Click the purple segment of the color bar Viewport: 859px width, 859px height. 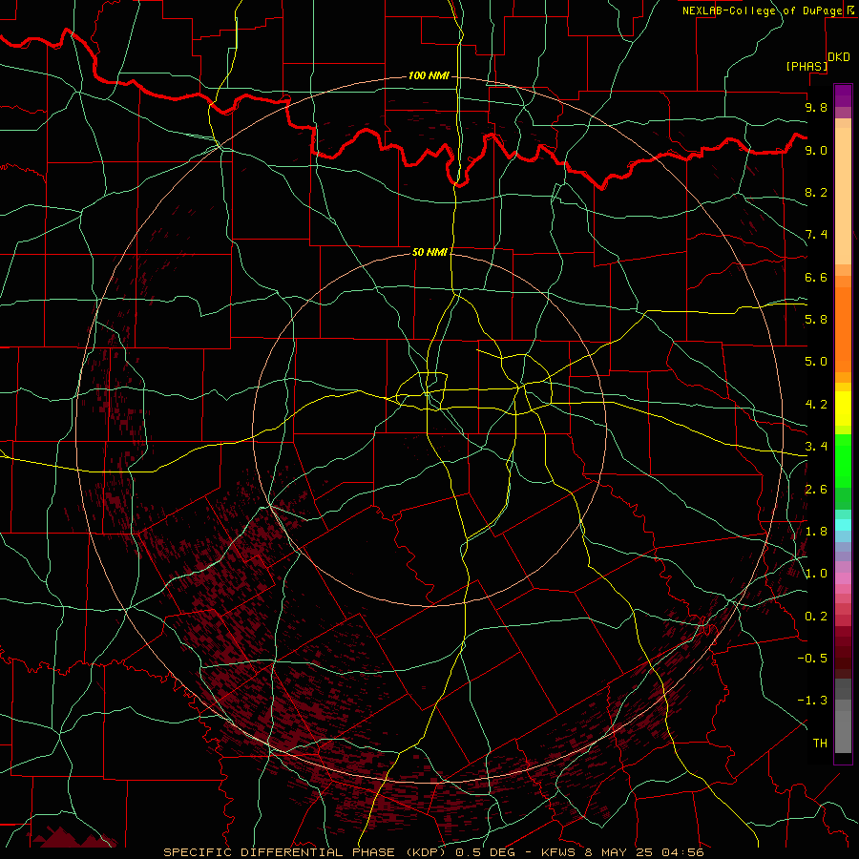pyautogui.click(x=843, y=95)
